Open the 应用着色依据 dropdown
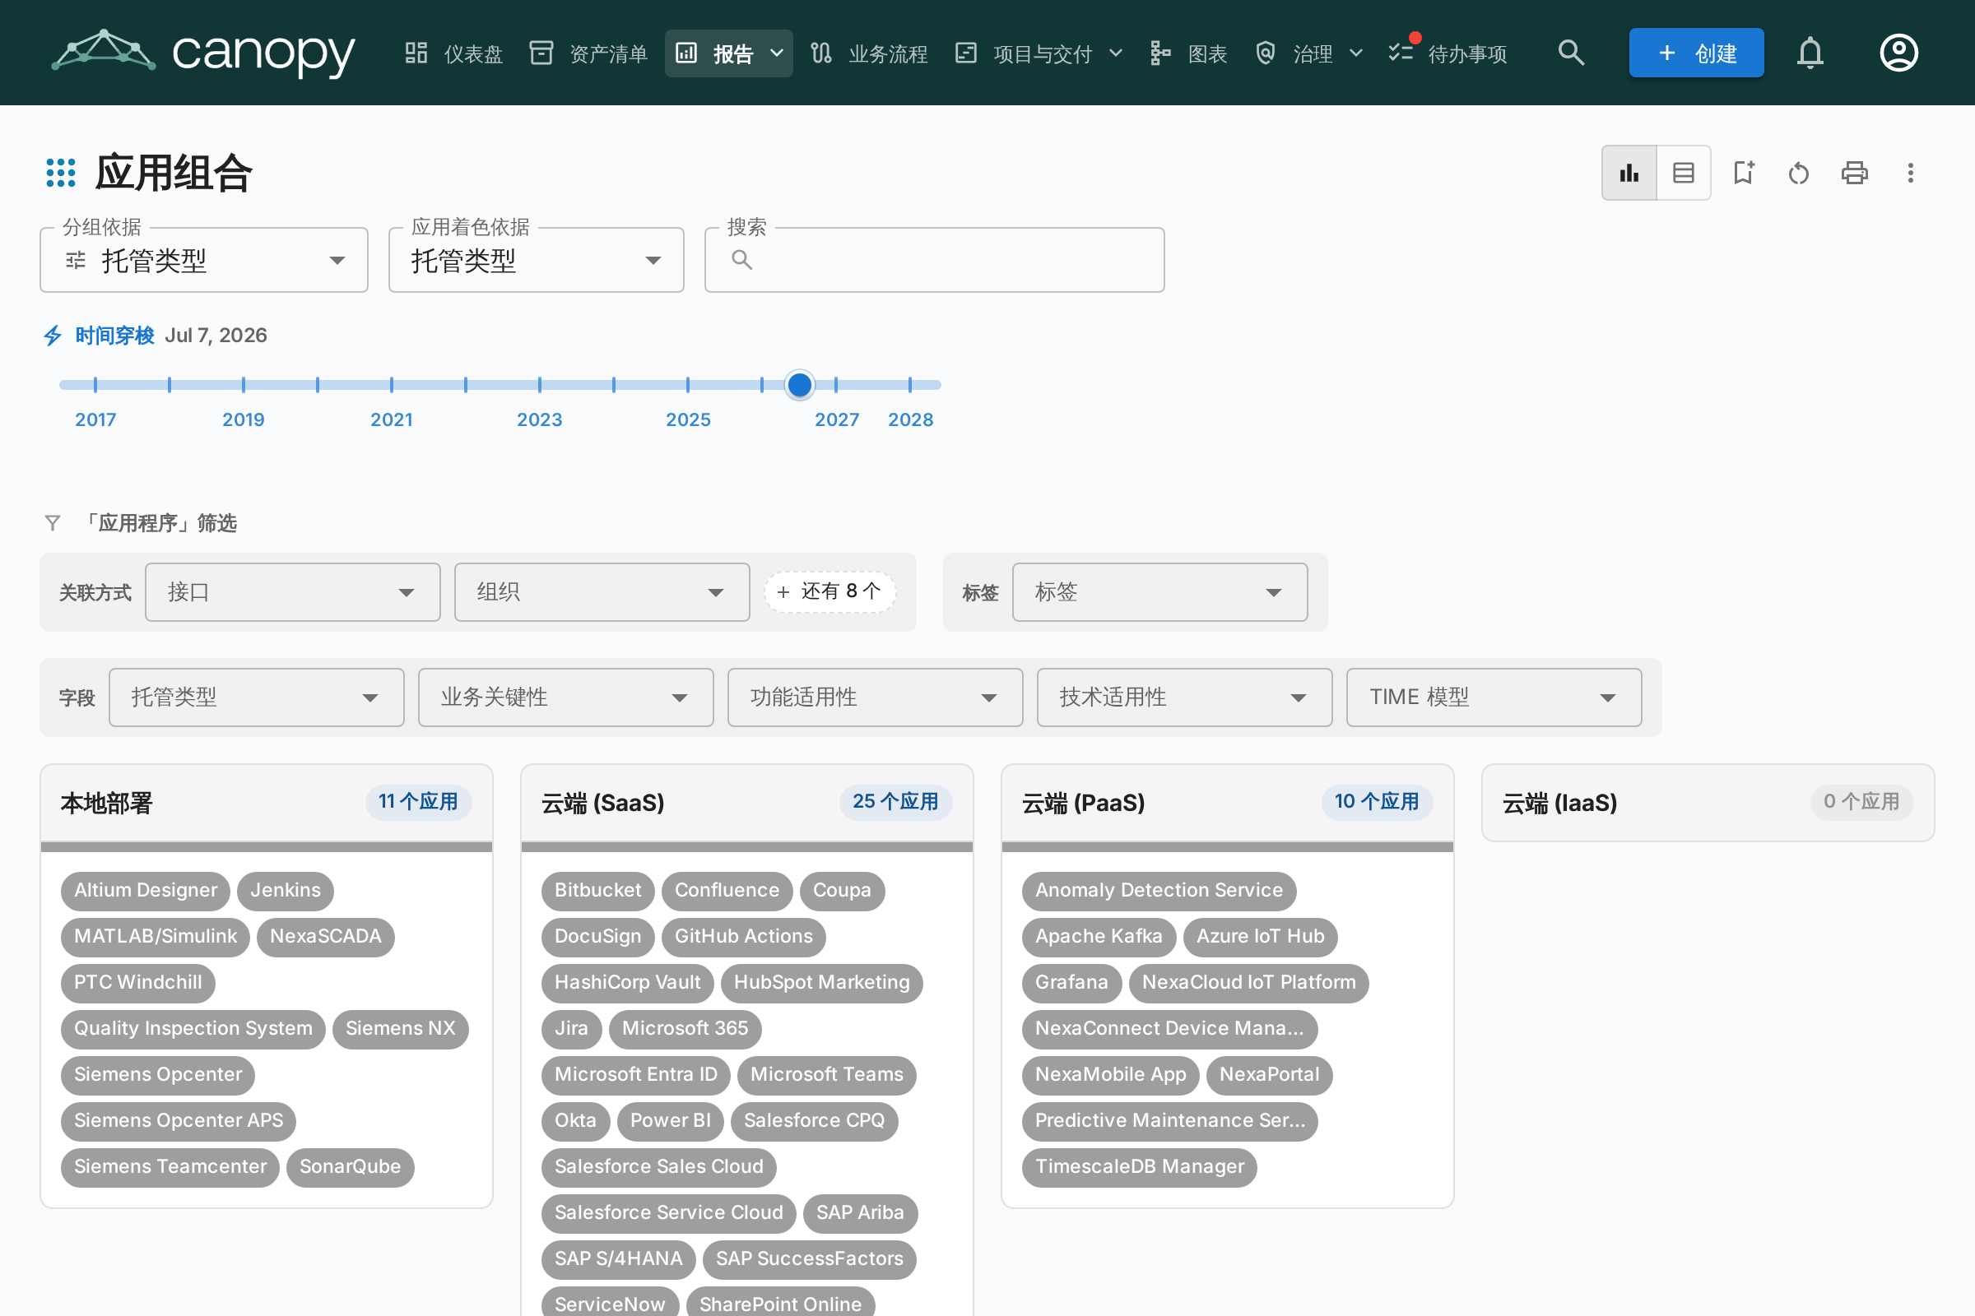Viewport: 1975px width, 1316px height. 537,260
